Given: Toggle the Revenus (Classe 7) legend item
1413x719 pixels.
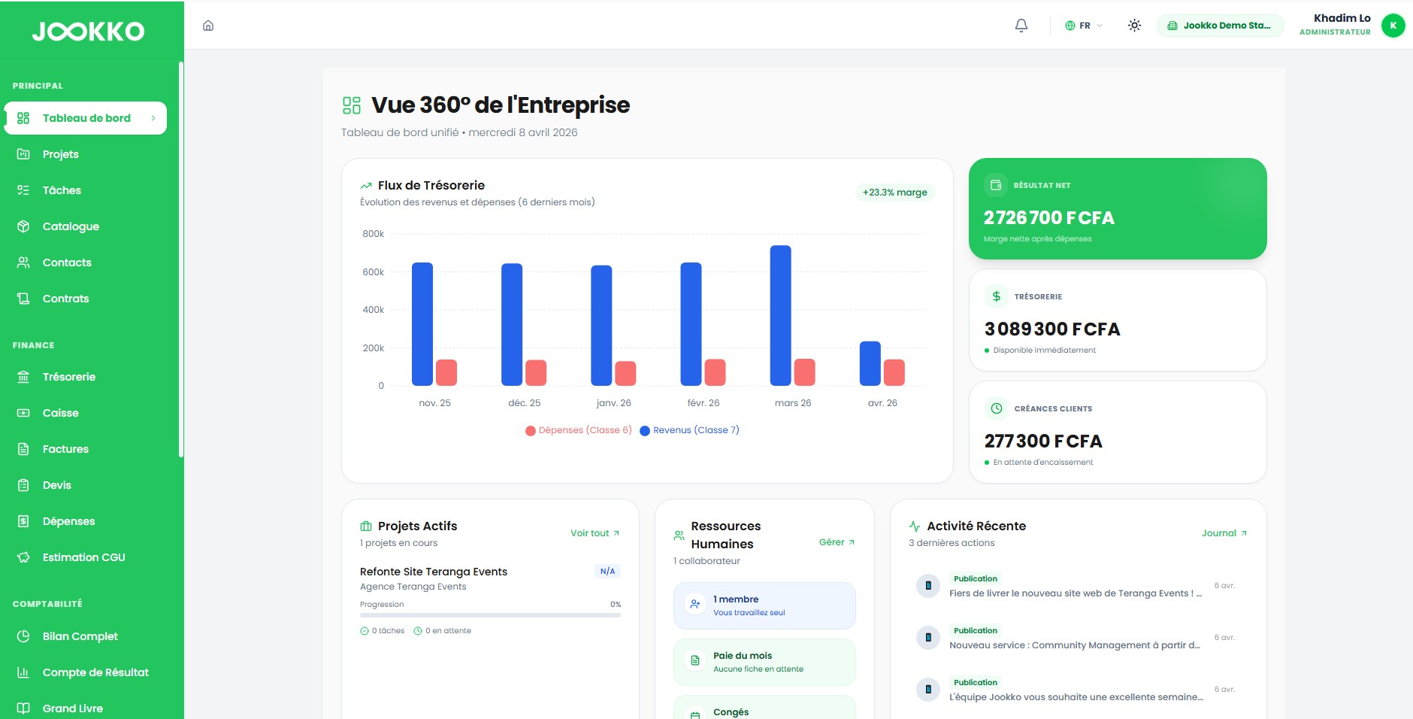Looking at the screenshot, I should coord(690,429).
